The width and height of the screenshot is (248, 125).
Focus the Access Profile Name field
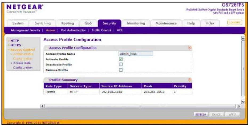point(136,54)
